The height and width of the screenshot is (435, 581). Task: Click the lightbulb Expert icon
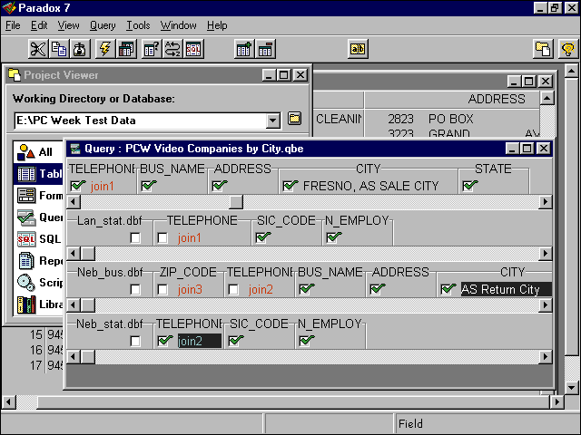pyautogui.click(x=566, y=49)
